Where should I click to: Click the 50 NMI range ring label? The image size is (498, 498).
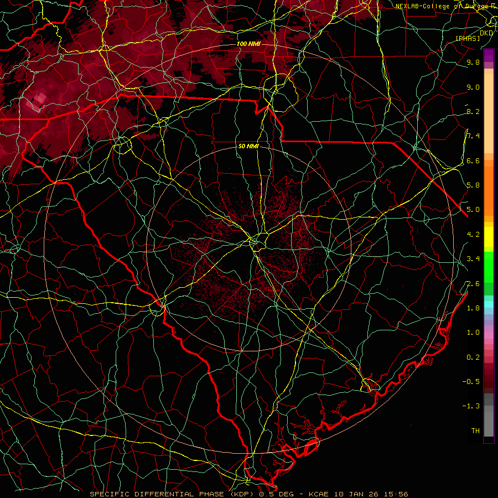248,147
